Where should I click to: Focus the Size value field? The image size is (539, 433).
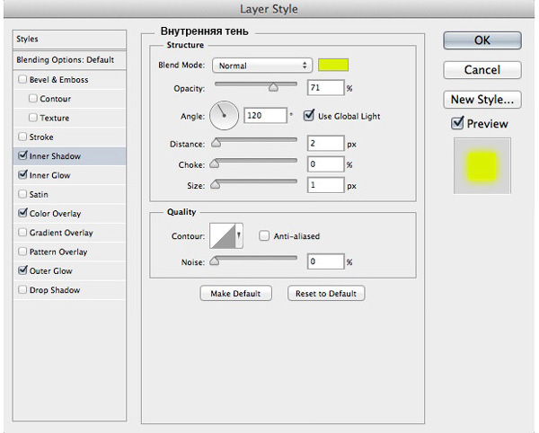(325, 185)
